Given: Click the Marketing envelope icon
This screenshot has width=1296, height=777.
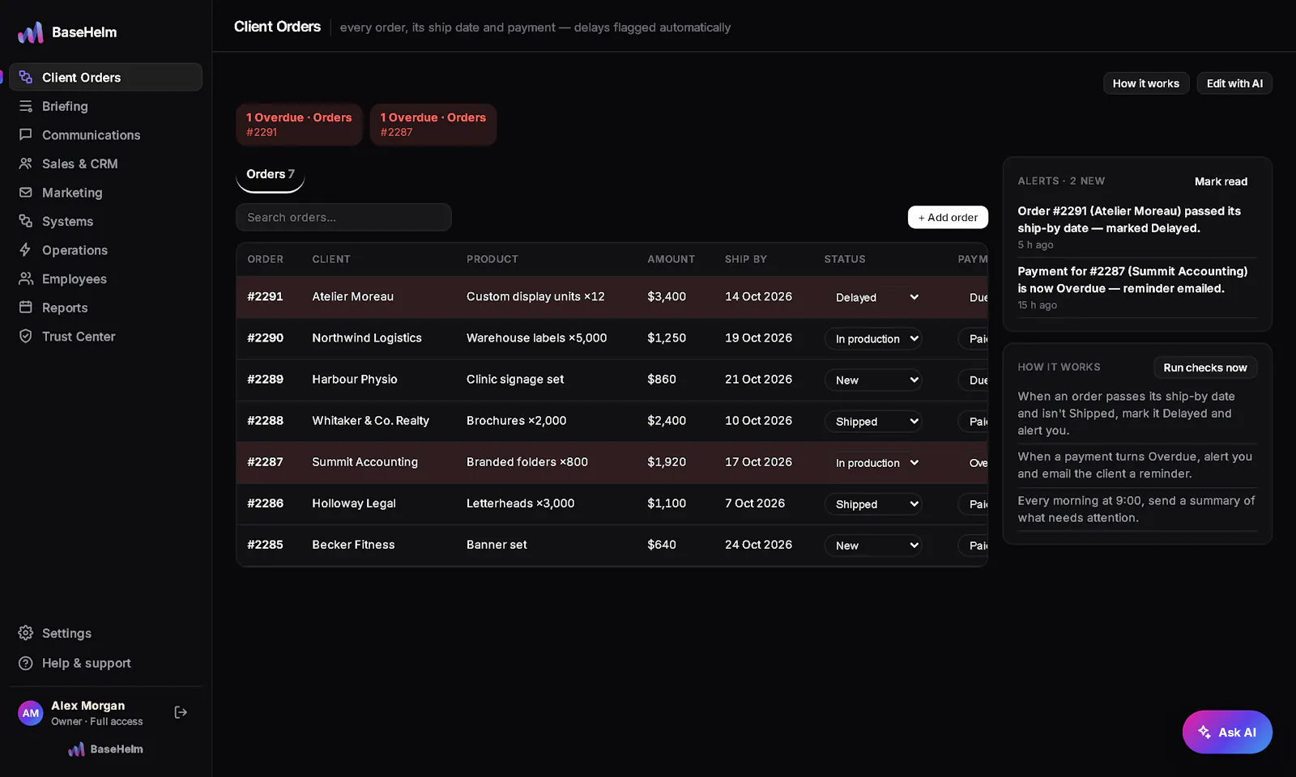Looking at the screenshot, I should (26, 193).
